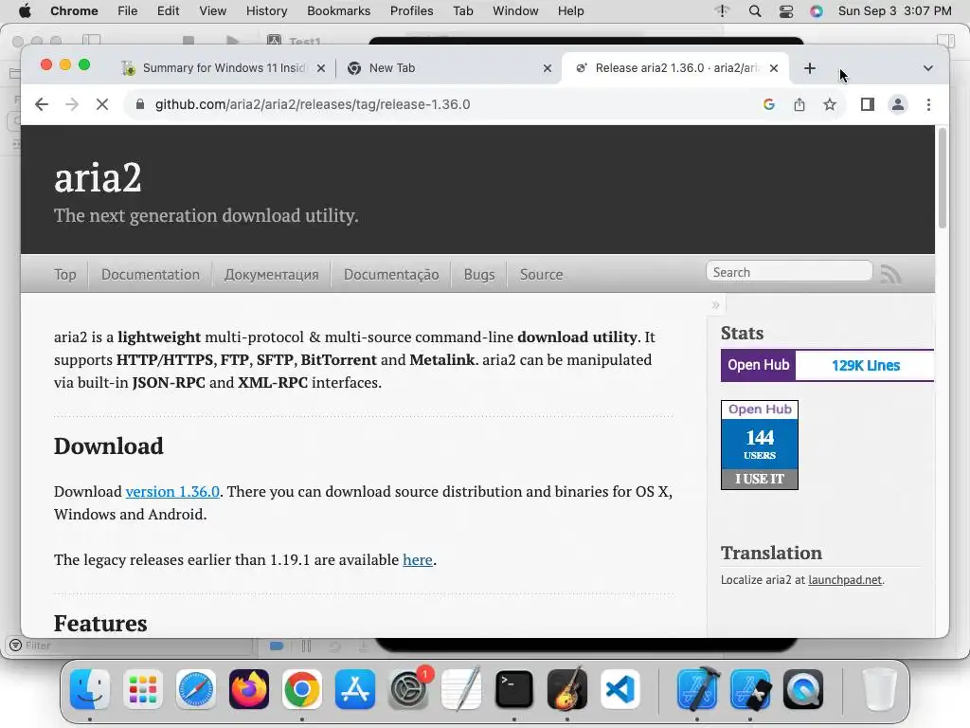Click the Siri icon in menu bar
Screen dimensions: 970x728
817,11
